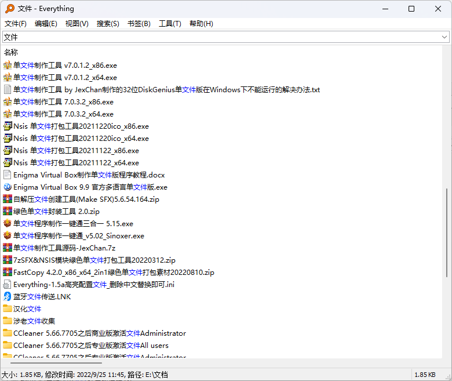452x381 pixels.
Task: Click folder icon of CCleaner 专业版激活文件All users
Action: [7, 345]
